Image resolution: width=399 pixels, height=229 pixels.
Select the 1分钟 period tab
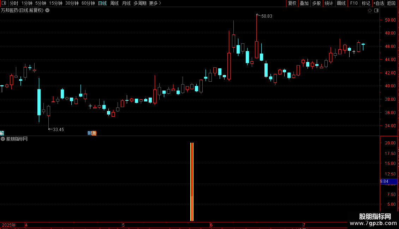pos(27,3)
